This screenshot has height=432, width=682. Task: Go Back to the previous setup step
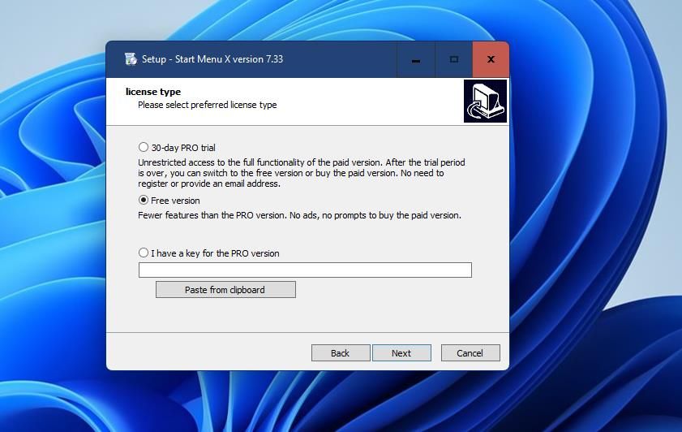[x=341, y=352]
